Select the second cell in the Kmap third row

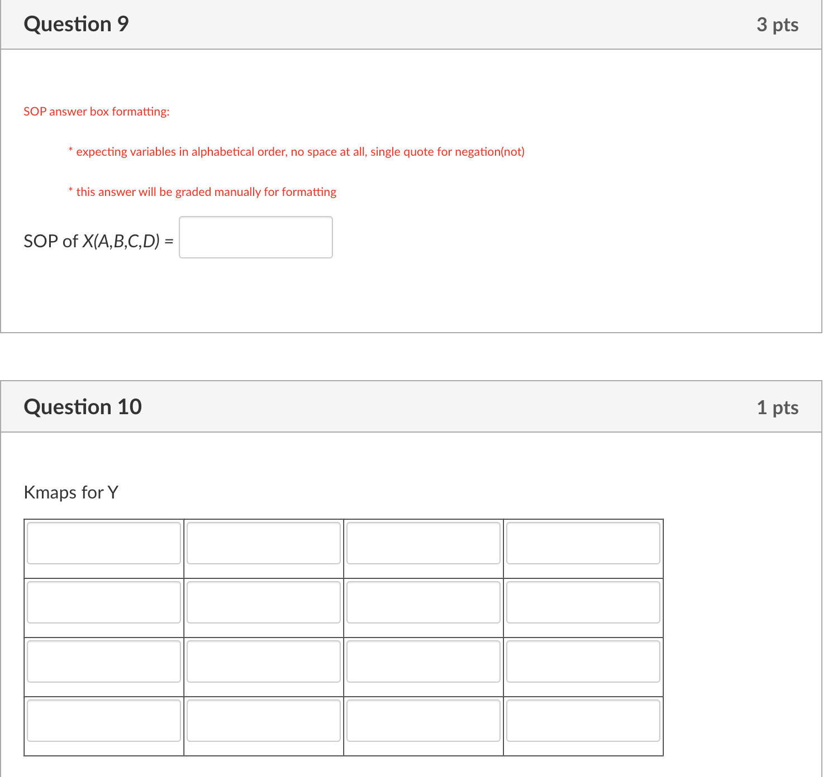(x=264, y=661)
